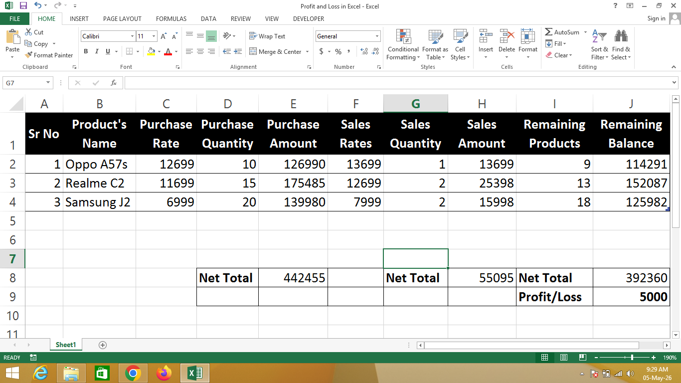Apply the Fill Color bucket
This screenshot has height=383, width=681.
click(152, 51)
